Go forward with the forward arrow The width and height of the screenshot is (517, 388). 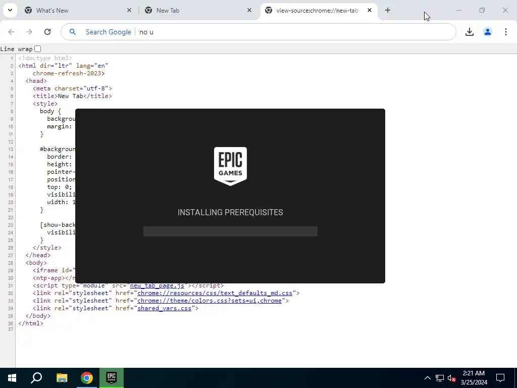point(29,32)
